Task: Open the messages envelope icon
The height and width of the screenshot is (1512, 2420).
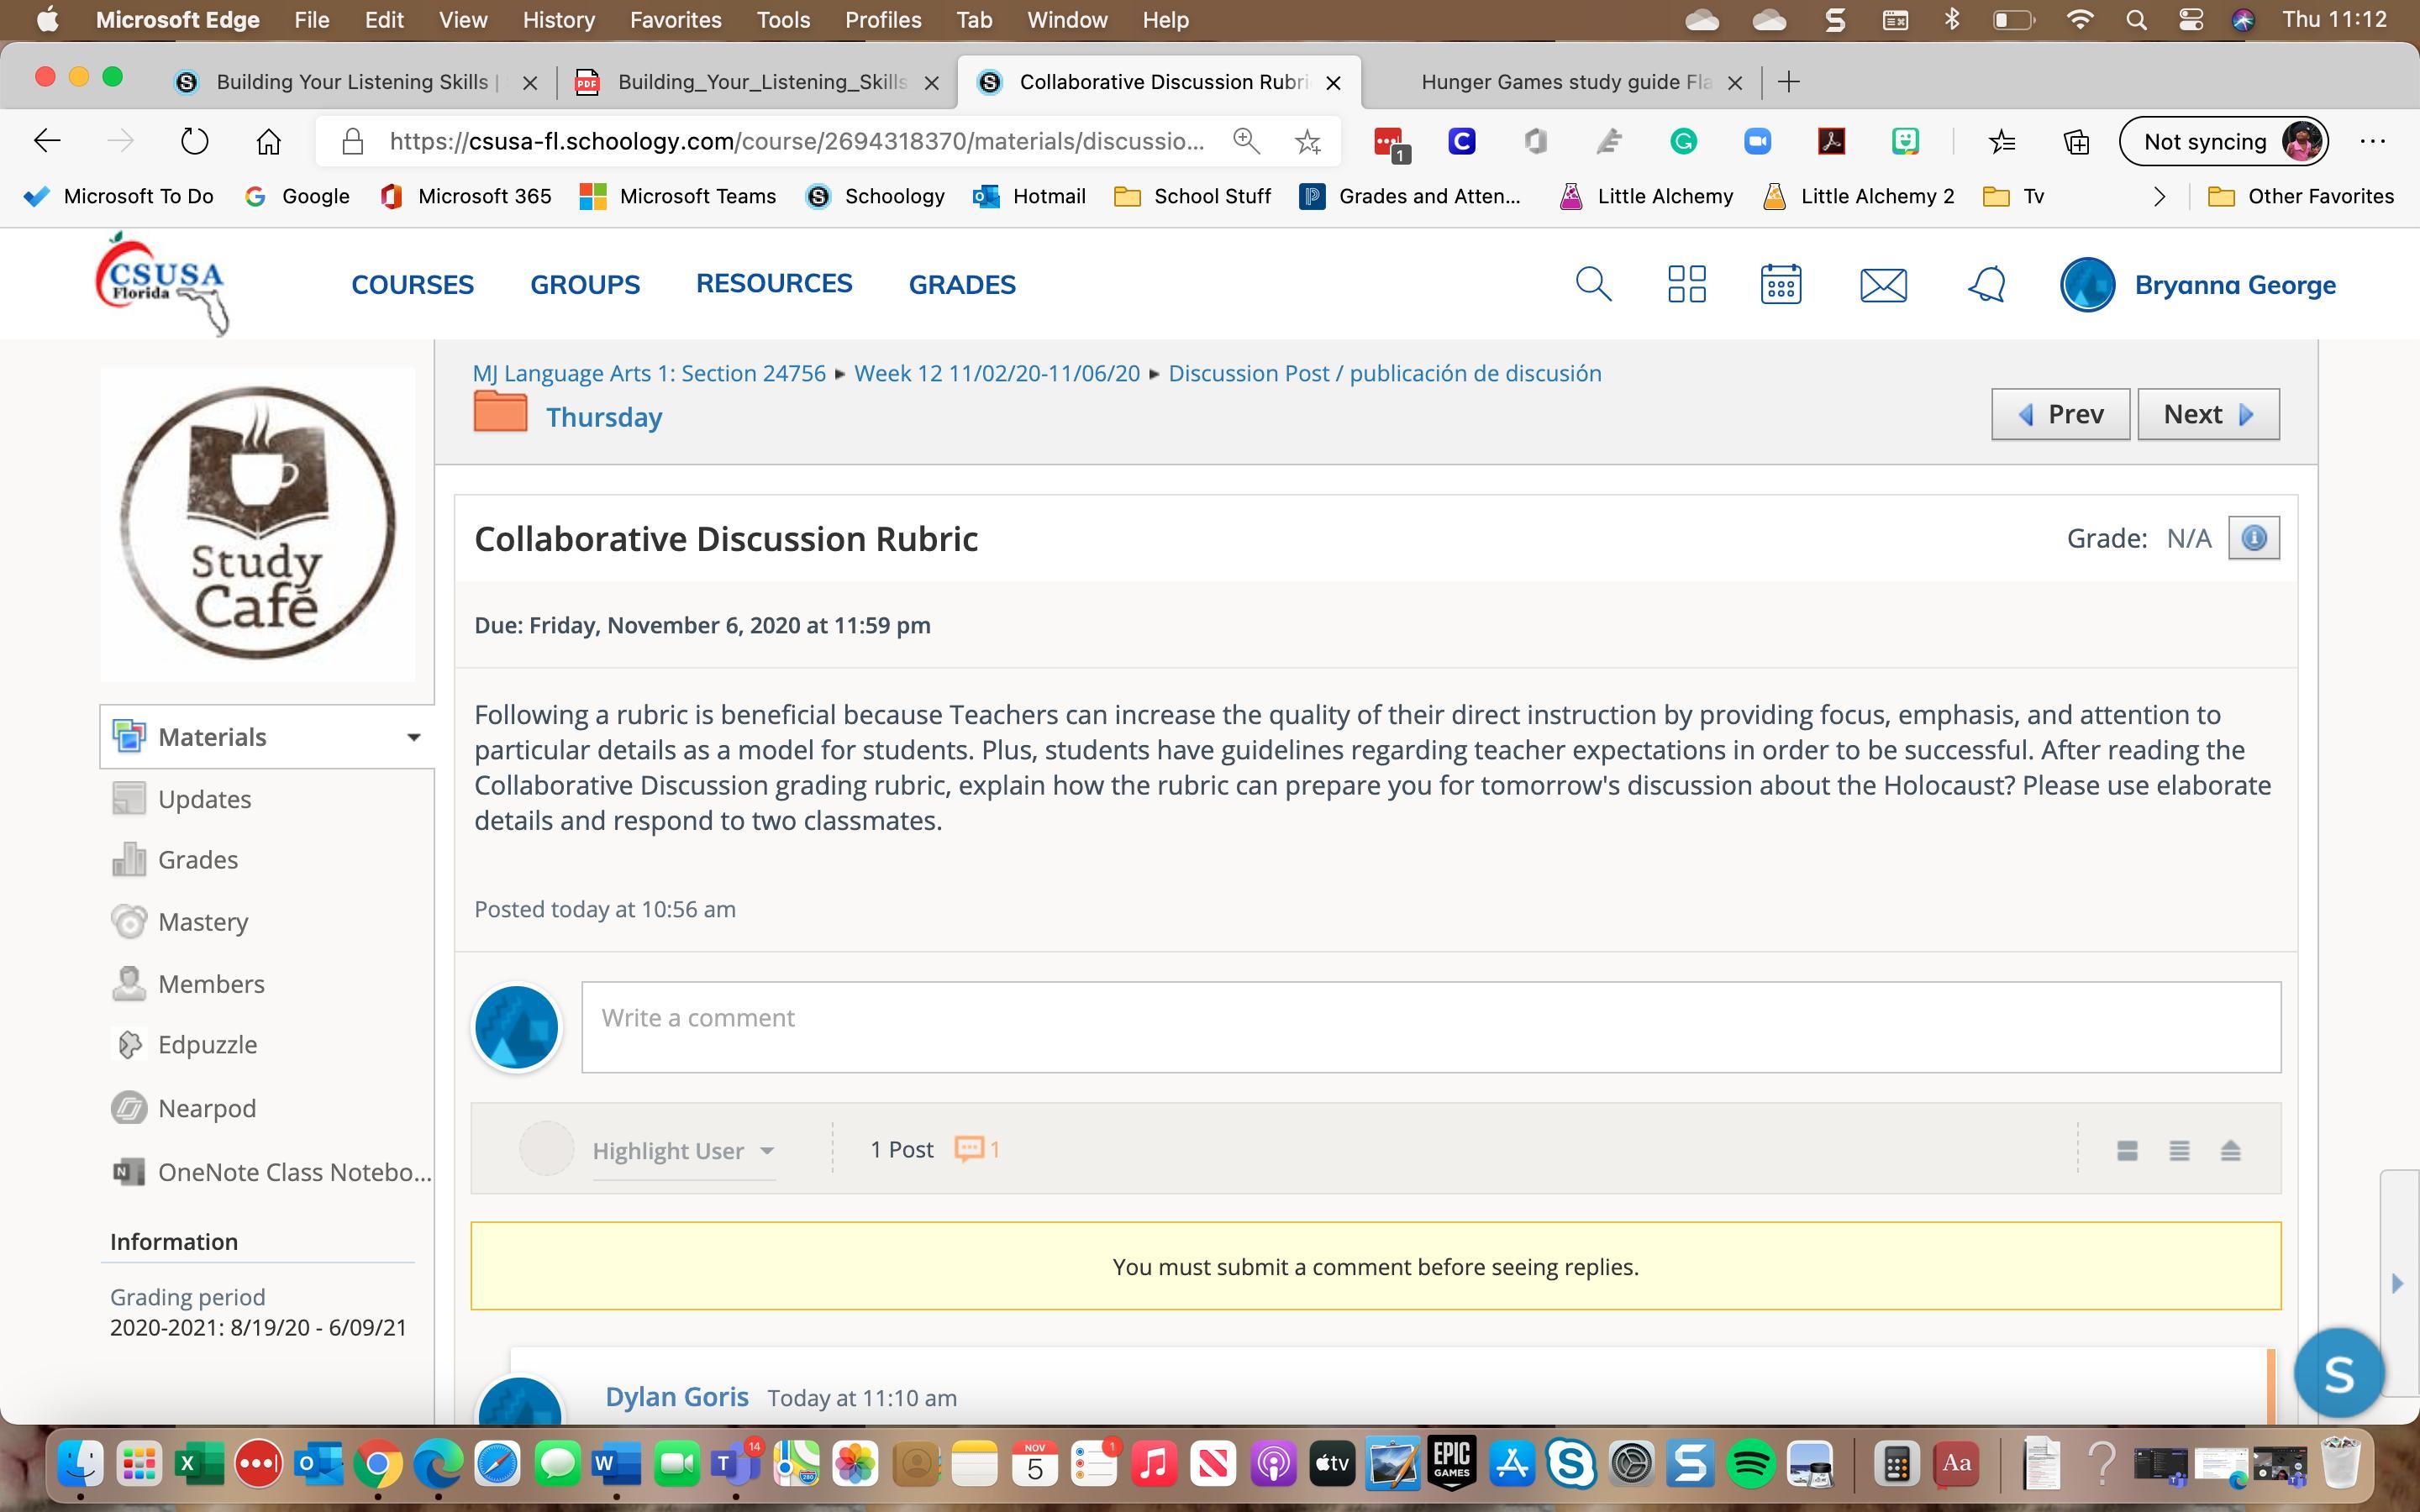Action: tap(1883, 285)
